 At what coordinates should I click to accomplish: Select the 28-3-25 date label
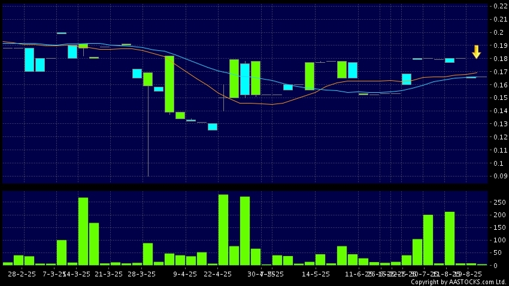coord(141,274)
